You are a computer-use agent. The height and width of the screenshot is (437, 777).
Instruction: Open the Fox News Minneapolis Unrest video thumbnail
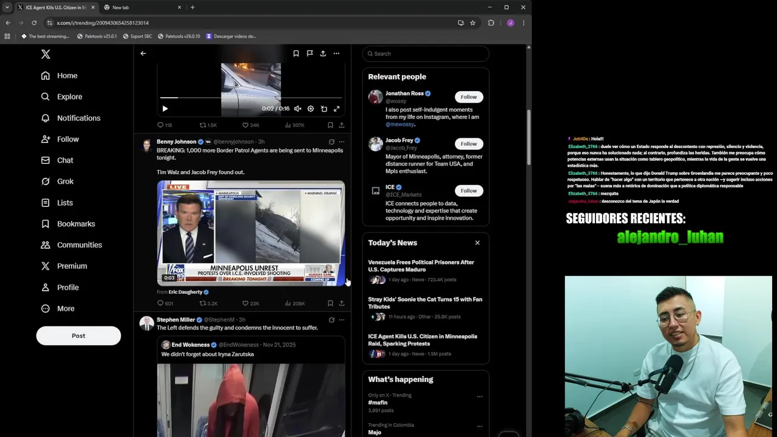tap(251, 233)
